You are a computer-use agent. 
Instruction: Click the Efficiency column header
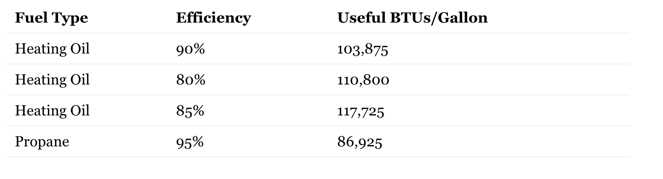click(x=213, y=18)
